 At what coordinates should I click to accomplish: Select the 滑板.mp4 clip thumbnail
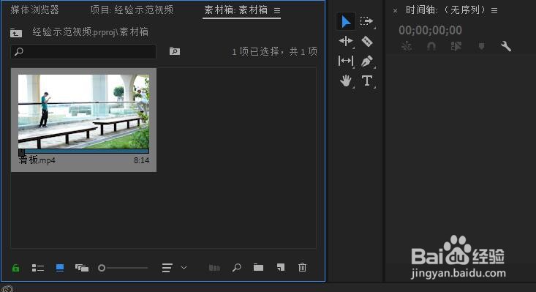pos(83,111)
